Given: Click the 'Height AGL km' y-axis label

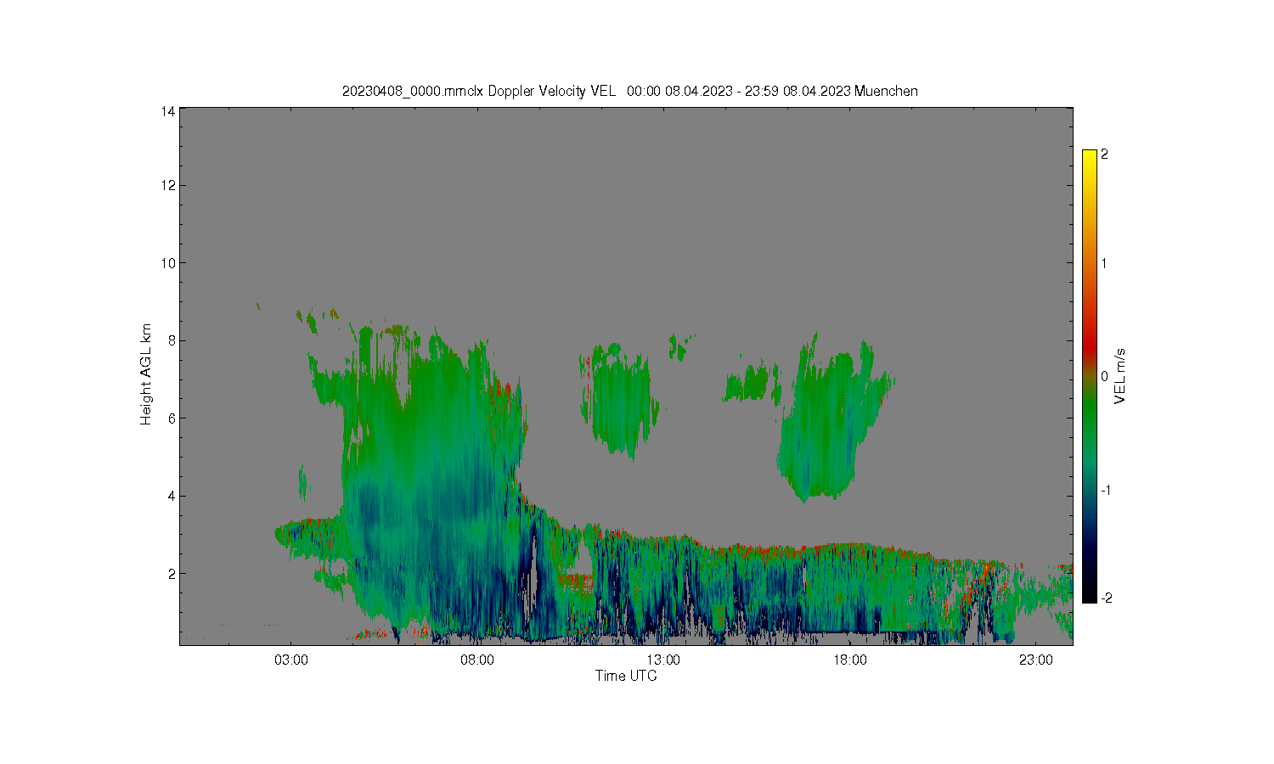Looking at the screenshot, I should [146, 374].
